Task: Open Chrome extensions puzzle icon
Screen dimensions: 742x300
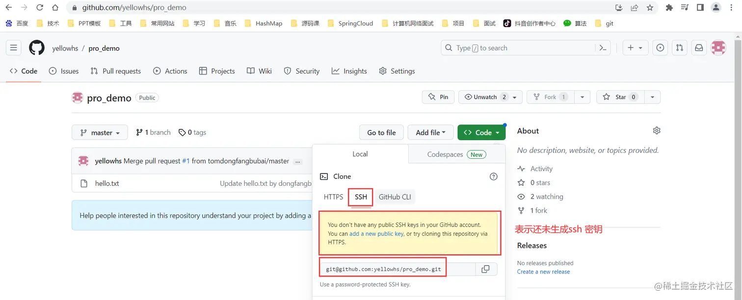Action: (669, 7)
